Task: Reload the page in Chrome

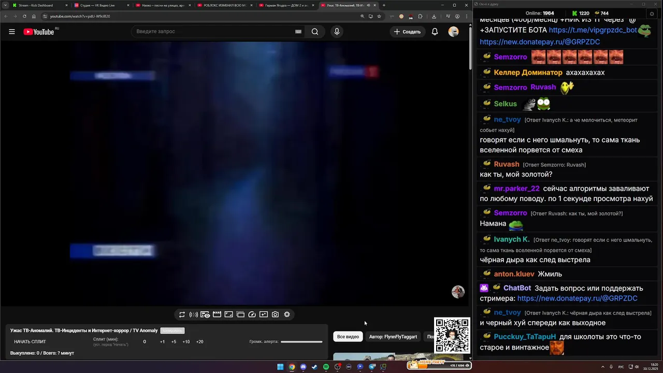Action: pyautogui.click(x=24, y=16)
